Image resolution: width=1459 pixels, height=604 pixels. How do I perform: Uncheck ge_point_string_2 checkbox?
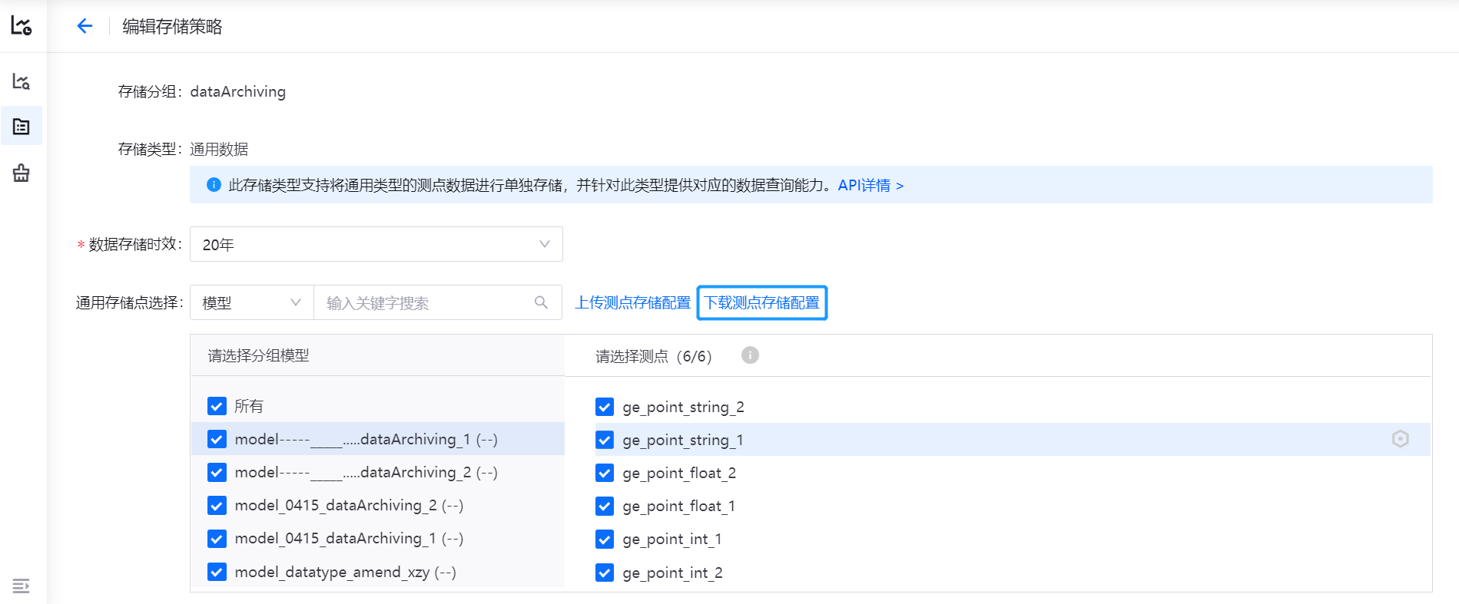click(x=605, y=407)
